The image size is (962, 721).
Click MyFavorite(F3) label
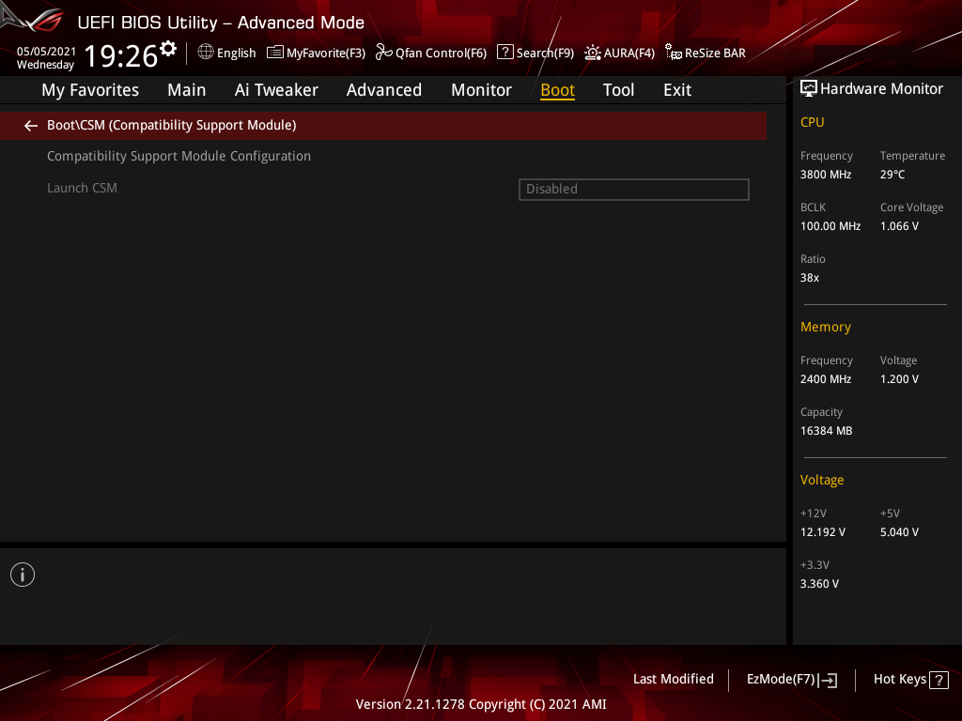[x=326, y=54]
